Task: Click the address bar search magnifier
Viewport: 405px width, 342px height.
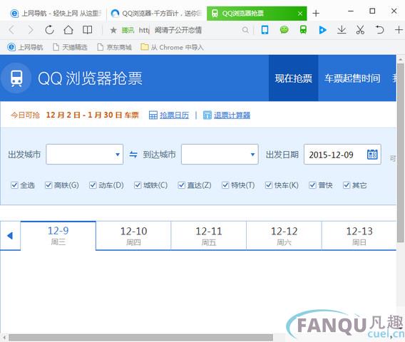Action: tap(245, 30)
